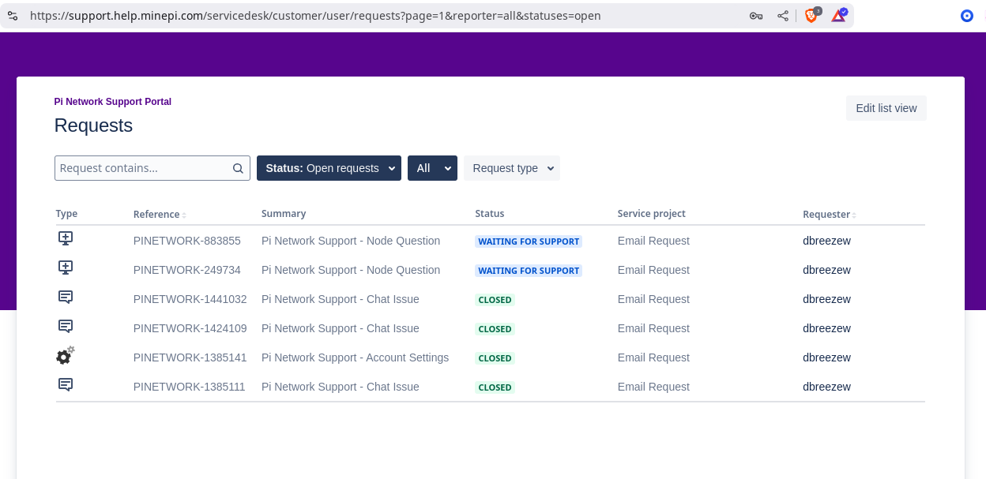Click type icon for PINETWORK-249734
The width and height of the screenshot is (986, 479).
click(66, 268)
